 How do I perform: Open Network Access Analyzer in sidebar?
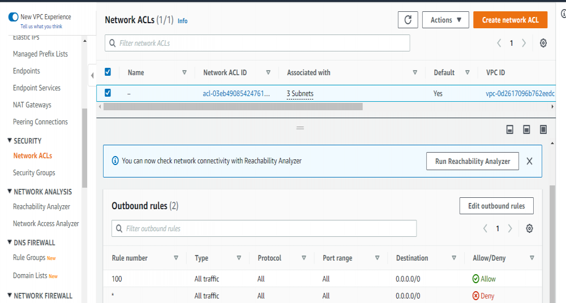coord(46,224)
